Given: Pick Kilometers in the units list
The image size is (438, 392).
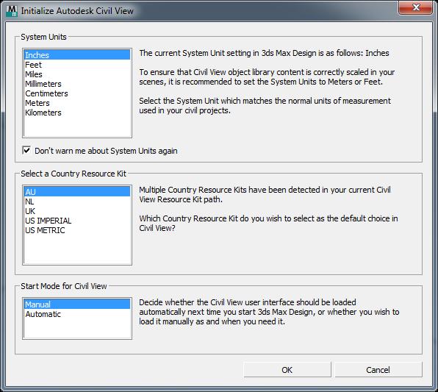Looking at the screenshot, I should (x=77, y=113).
